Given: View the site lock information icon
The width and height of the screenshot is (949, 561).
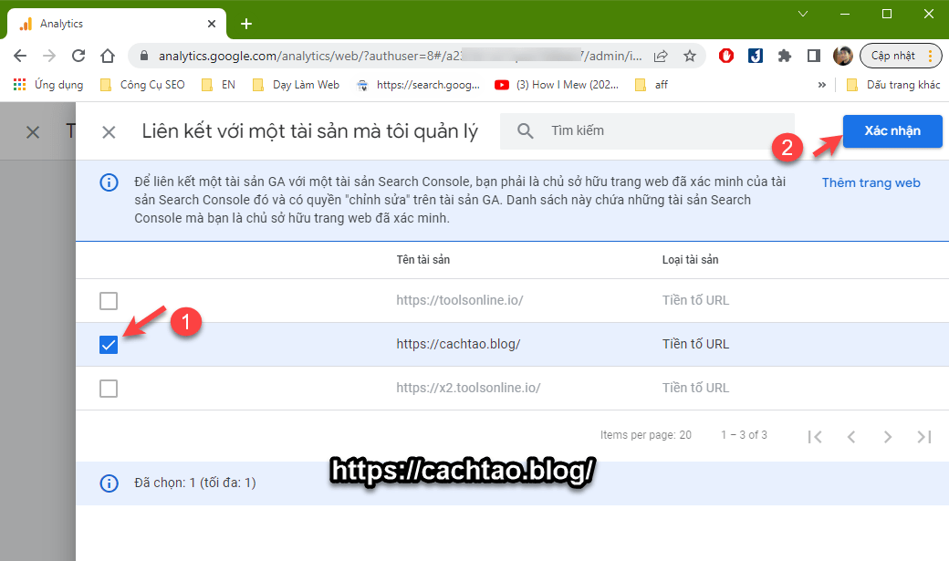Looking at the screenshot, I should pos(144,56).
